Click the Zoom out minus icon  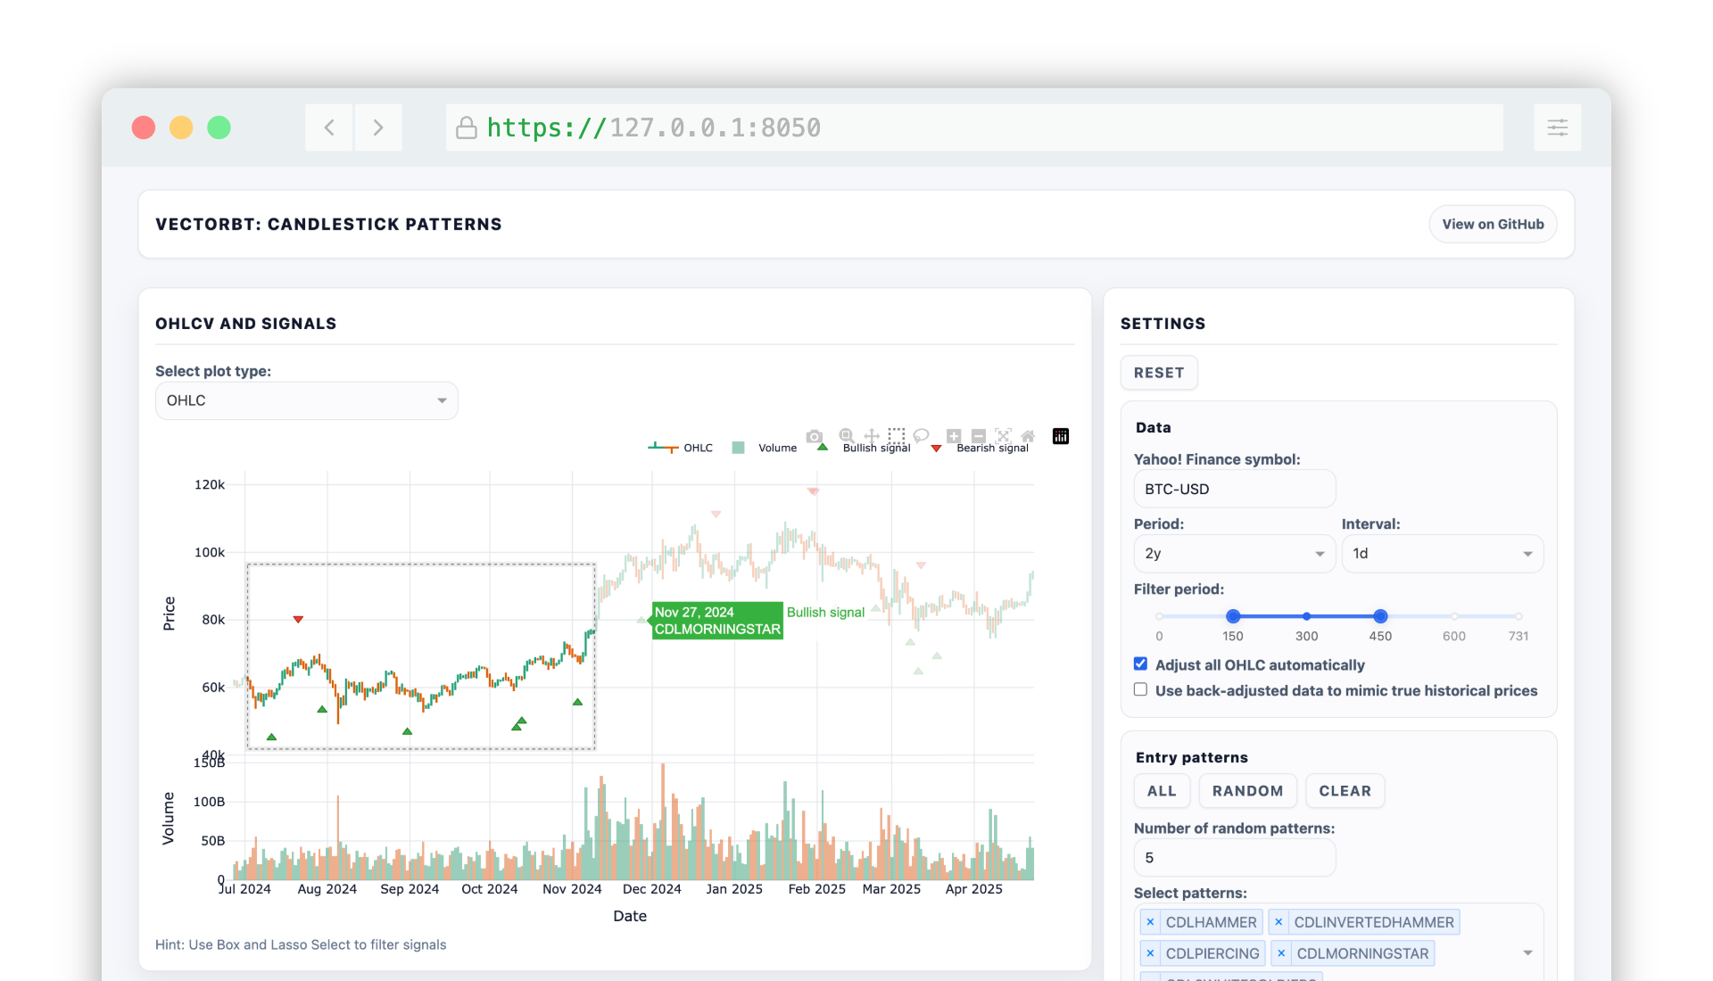(979, 436)
